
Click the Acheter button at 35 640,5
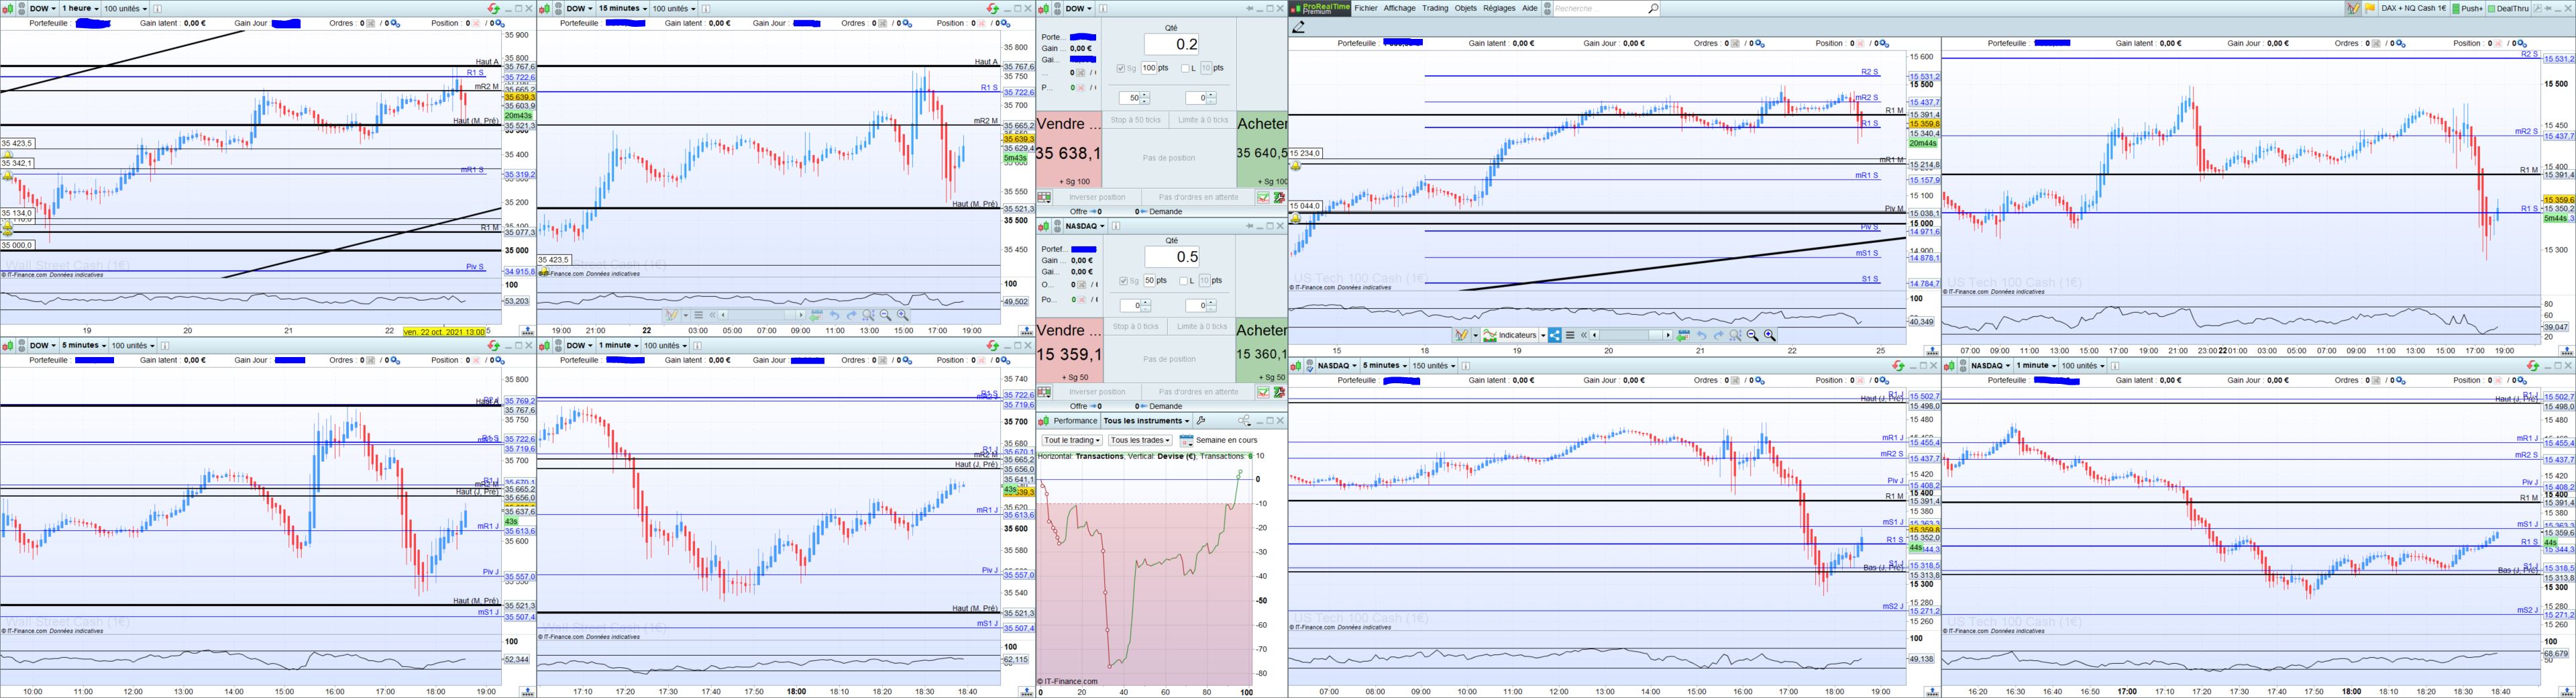(1261, 149)
